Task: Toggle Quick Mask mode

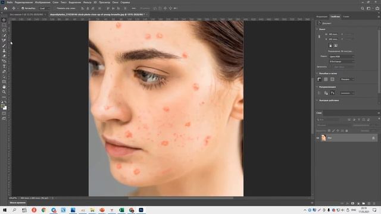Action: pos(4,114)
